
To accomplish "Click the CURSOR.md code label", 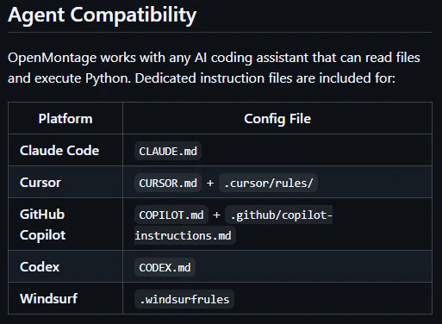I will point(168,183).
